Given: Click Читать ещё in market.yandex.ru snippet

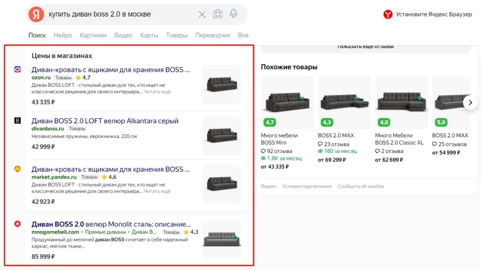Looking at the screenshot, I should click(157, 191).
